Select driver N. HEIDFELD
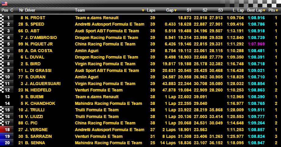281x147 pixels. (x=38, y=90)
